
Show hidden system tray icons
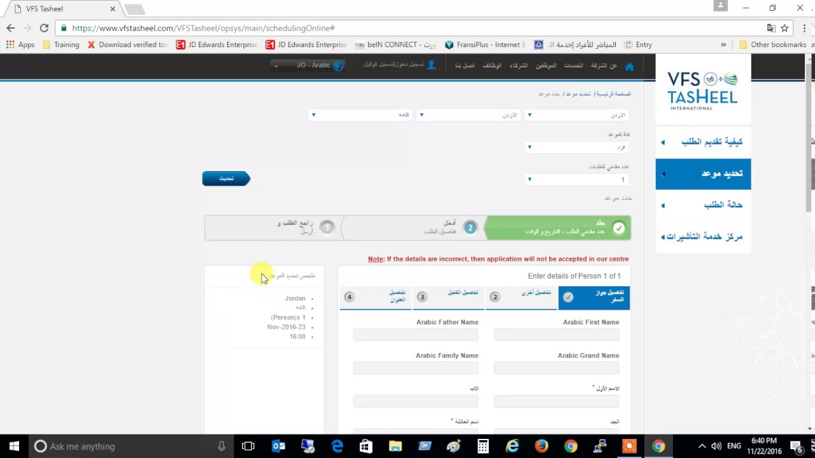pyautogui.click(x=702, y=447)
